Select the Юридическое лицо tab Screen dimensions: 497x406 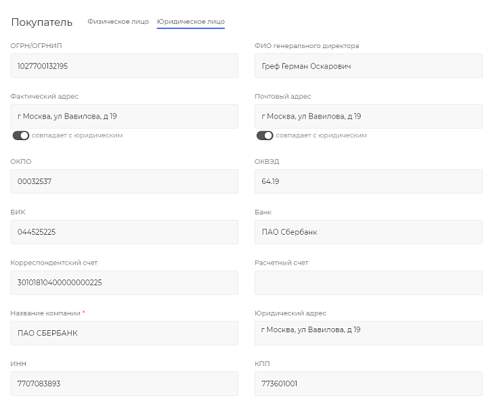coord(190,22)
